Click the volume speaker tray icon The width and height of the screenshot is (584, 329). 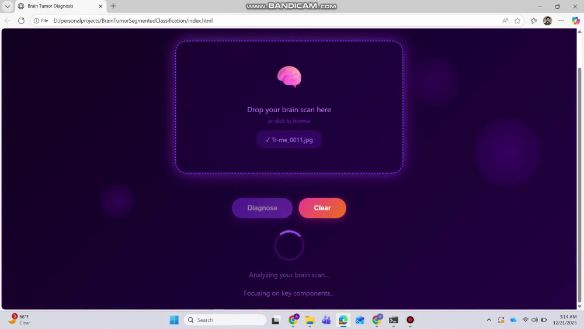(x=534, y=320)
